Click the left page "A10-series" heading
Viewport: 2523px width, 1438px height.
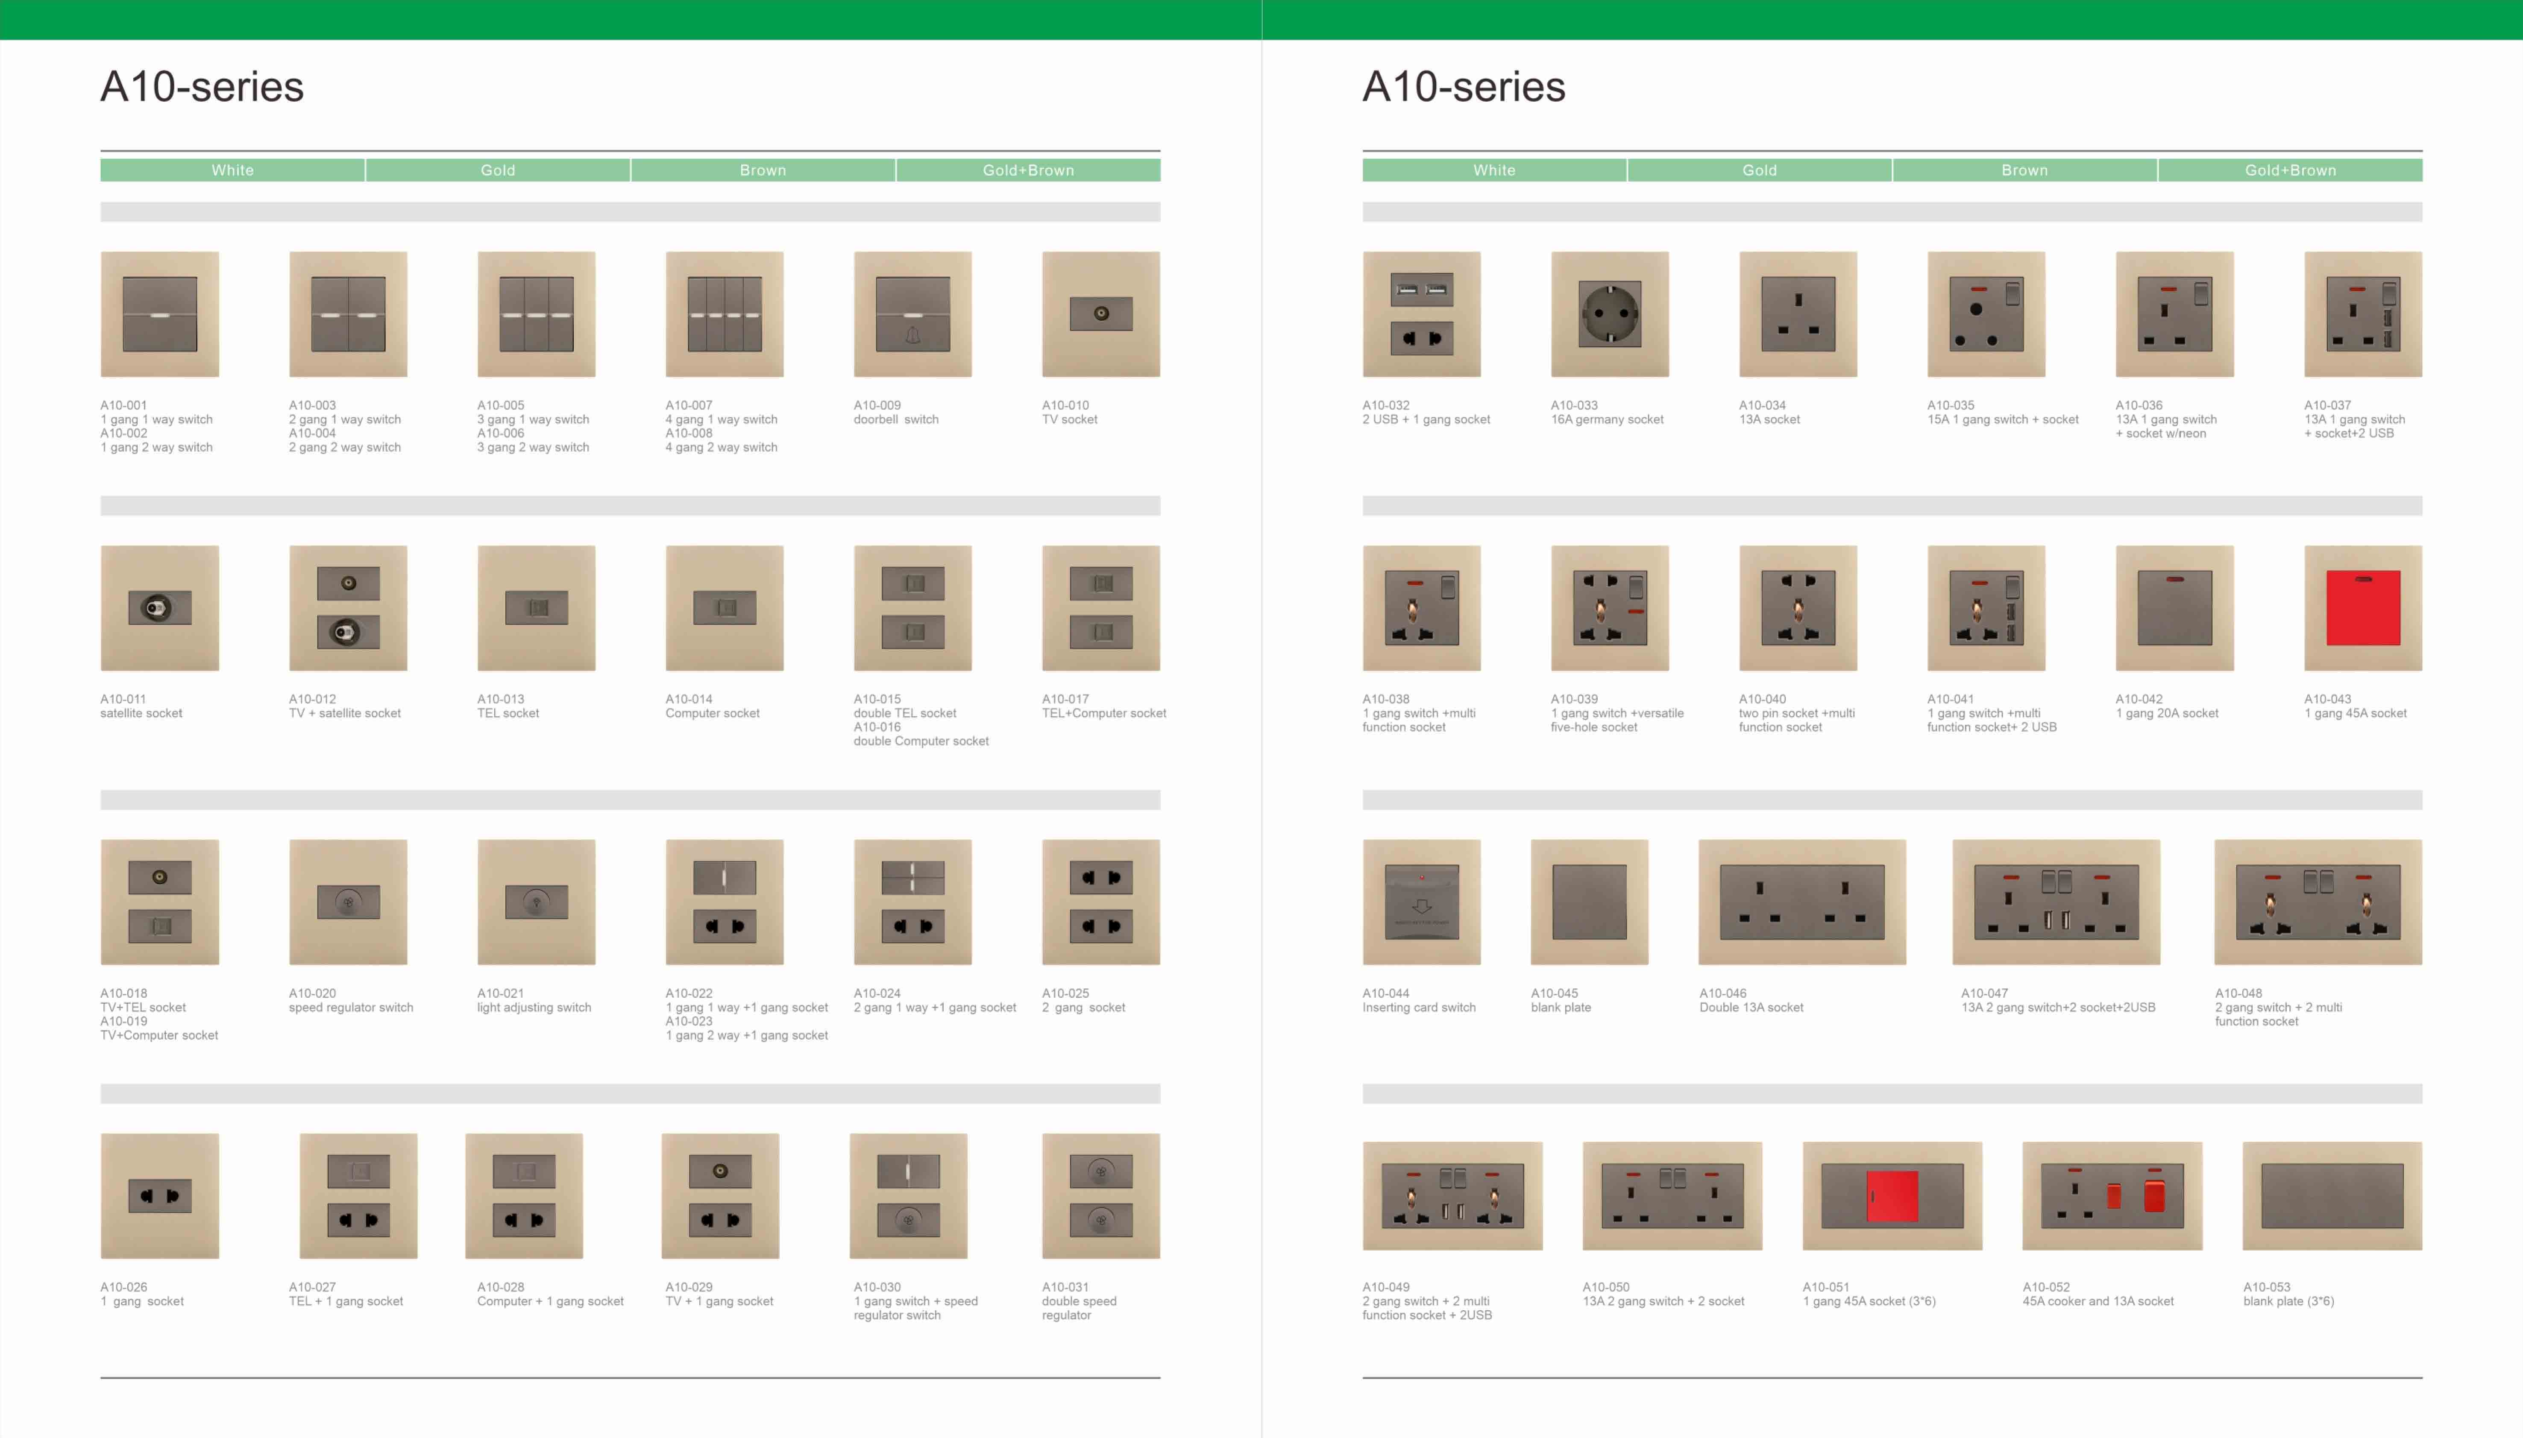(x=202, y=87)
